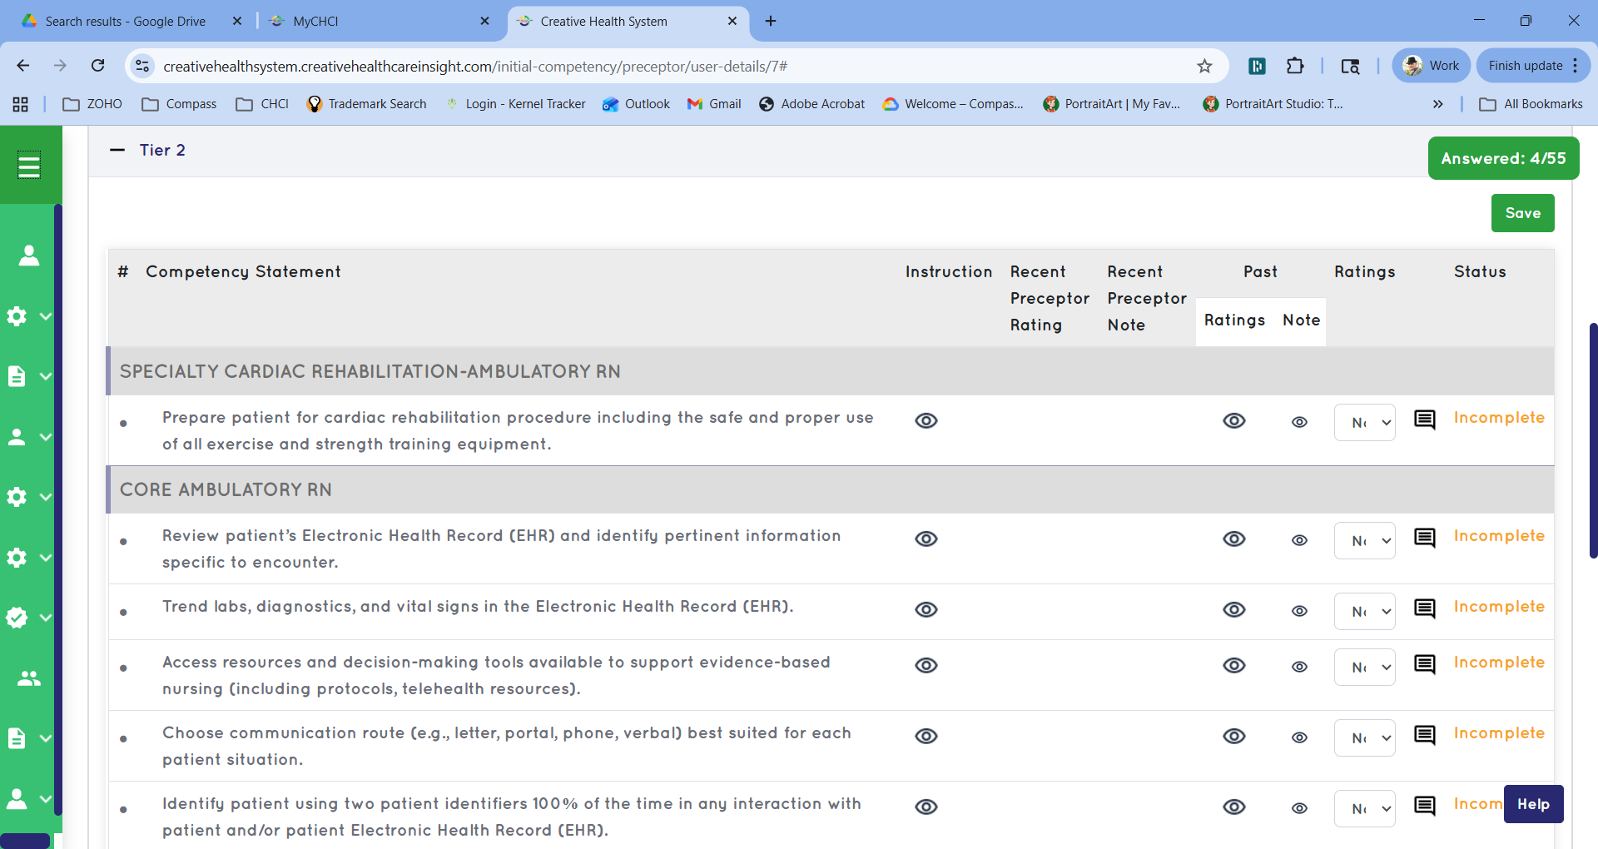1598x849 pixels.
Task: Open the browser extensions puzzle icon
Action: 1295,66
